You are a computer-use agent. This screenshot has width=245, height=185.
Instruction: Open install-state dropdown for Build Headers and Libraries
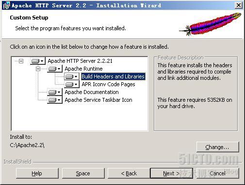click(x=72, y=76)
